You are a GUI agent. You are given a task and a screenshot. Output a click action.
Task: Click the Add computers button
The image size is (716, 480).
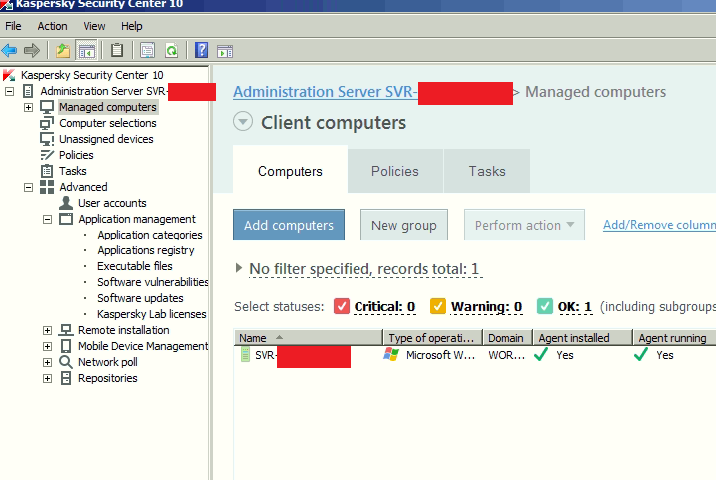pos(289,225)
